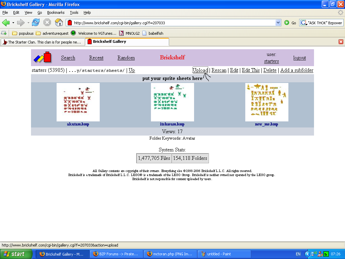Click the Stop loading icon

[x=47, y=23]
